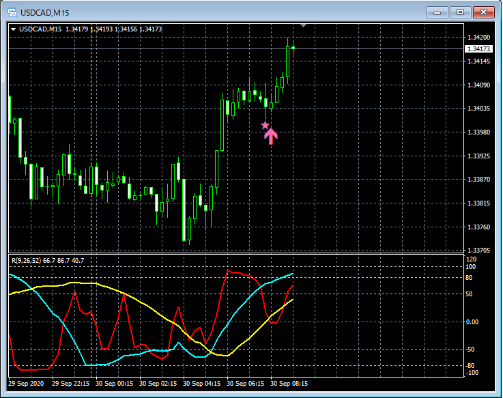Click the indicator scale value -100
The width and height of the screenshot is (503, 398).
pyautogui.click(x=472, y=373)
